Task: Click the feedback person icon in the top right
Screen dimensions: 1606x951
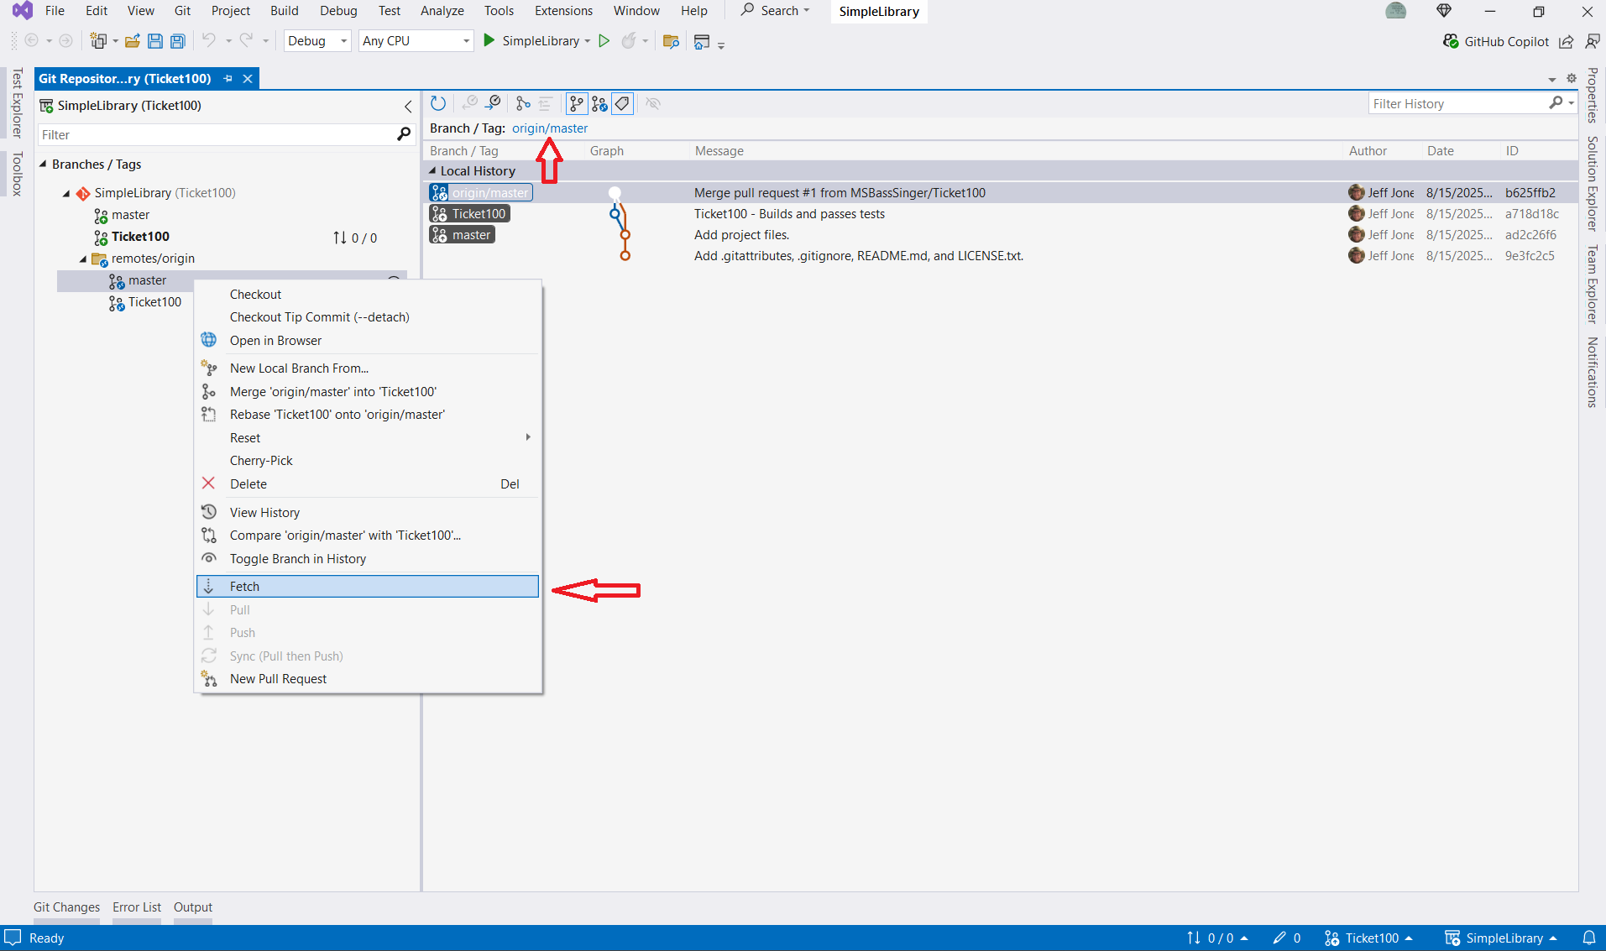Action: coord(1592,41)
